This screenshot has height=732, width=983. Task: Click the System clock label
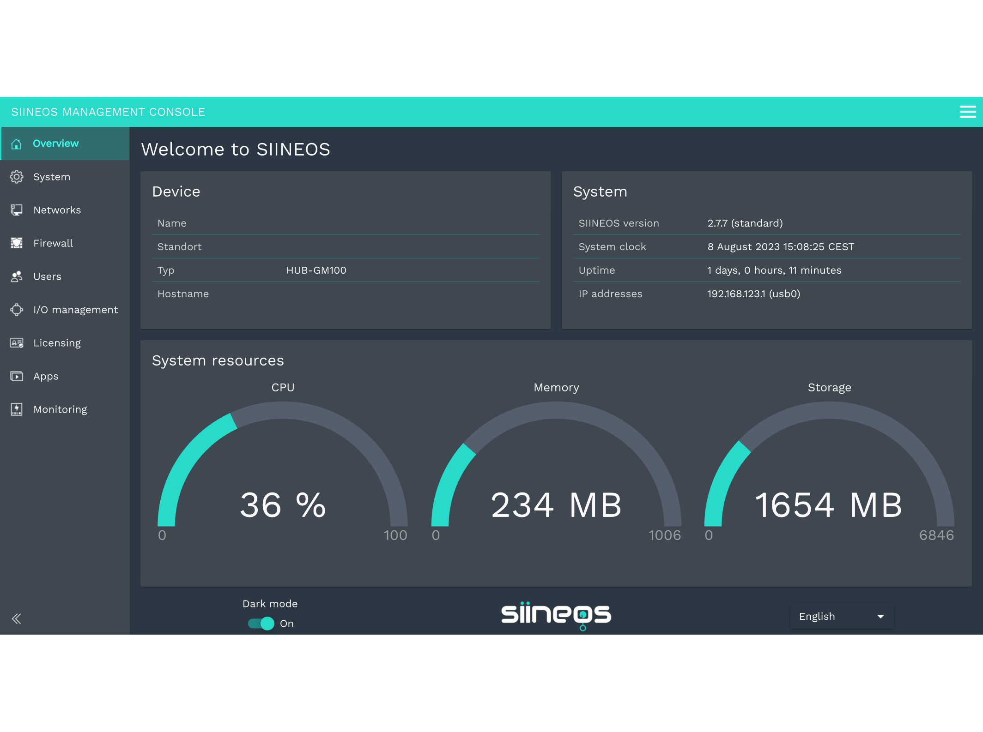(x=613, y=247)
